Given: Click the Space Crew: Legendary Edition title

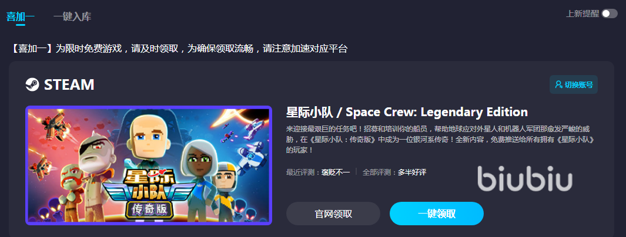Looking at the screenshot, I should (x=407, y=112).
